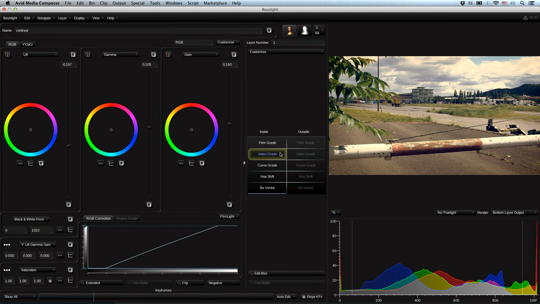The width and height of the screenshot is (540, 304).
Task: Enable the Stripe KFs checkbox
Action: 303,297
